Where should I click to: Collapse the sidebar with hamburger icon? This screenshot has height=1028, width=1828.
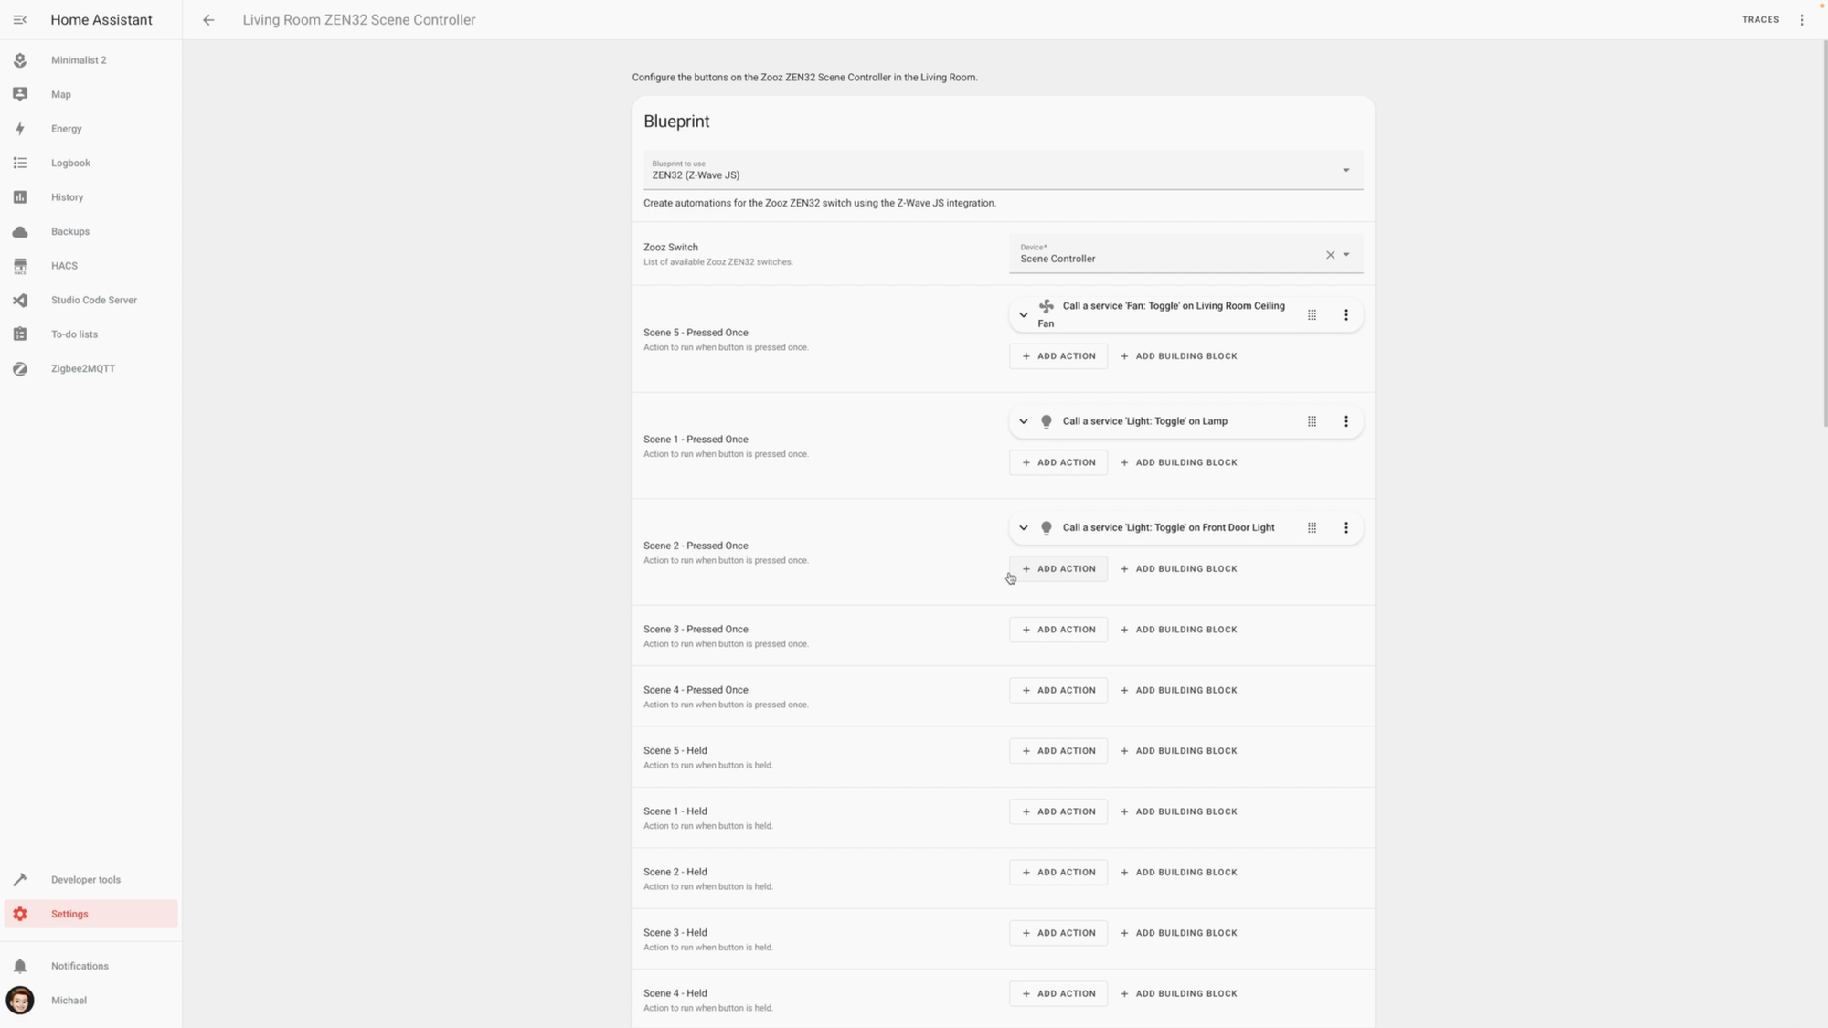(20, 19)
